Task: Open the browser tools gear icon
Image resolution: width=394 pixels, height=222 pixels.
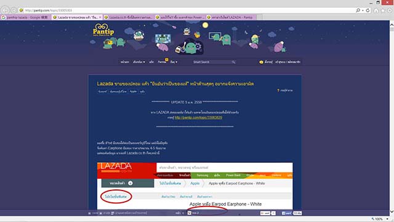Action: tap(390, 10)
